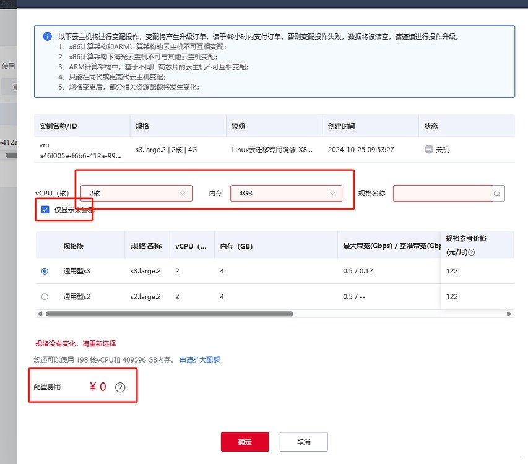Screen dimensions: 528x464
Task: Focus the 规格名称 search input
Action: tap(443, 193)
